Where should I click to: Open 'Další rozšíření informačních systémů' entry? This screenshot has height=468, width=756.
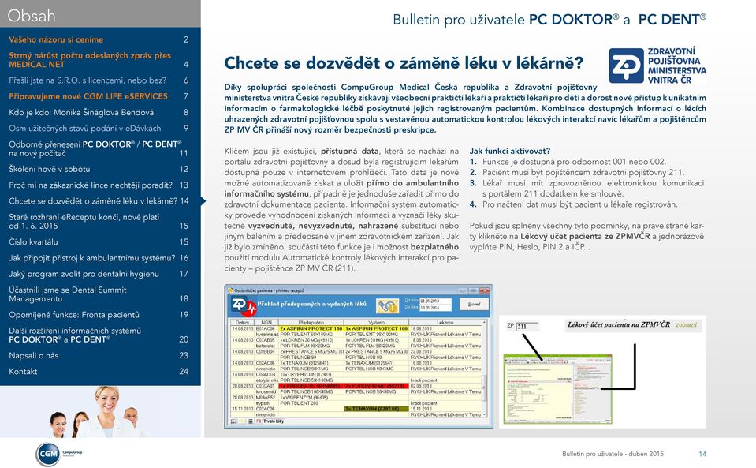coord(99,335)
